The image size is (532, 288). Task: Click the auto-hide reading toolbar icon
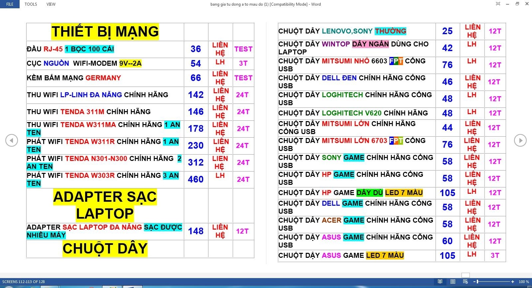(x=498, y=4)
